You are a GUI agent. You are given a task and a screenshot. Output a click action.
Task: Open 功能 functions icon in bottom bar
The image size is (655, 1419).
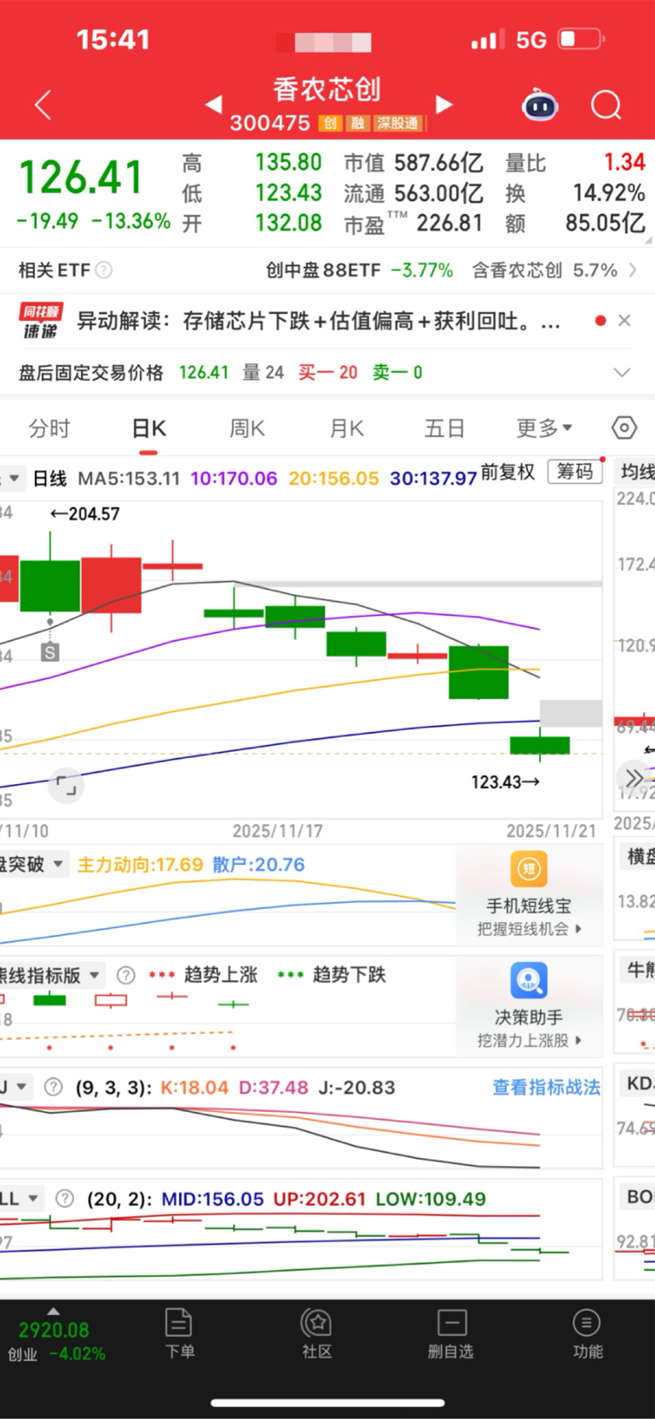587,1333
